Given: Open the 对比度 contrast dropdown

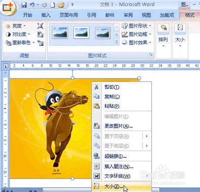Looking at the screenshot, I should [18, 34].
